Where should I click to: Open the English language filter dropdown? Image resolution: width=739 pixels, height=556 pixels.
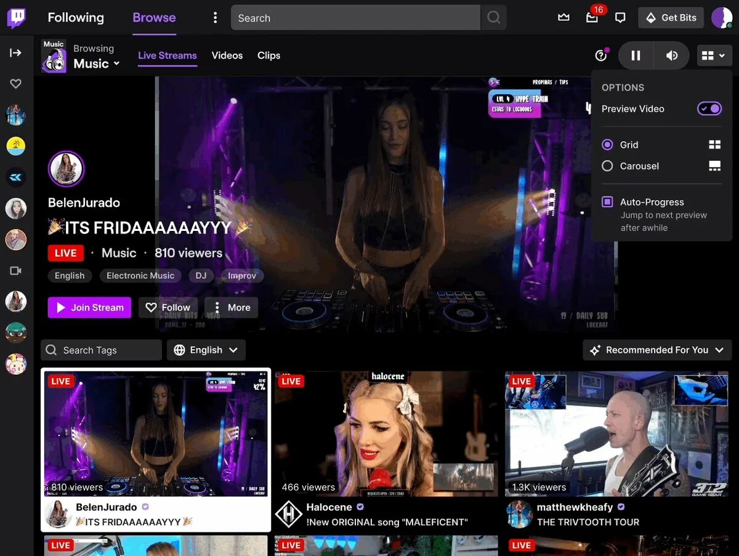[x=206, y=350]
